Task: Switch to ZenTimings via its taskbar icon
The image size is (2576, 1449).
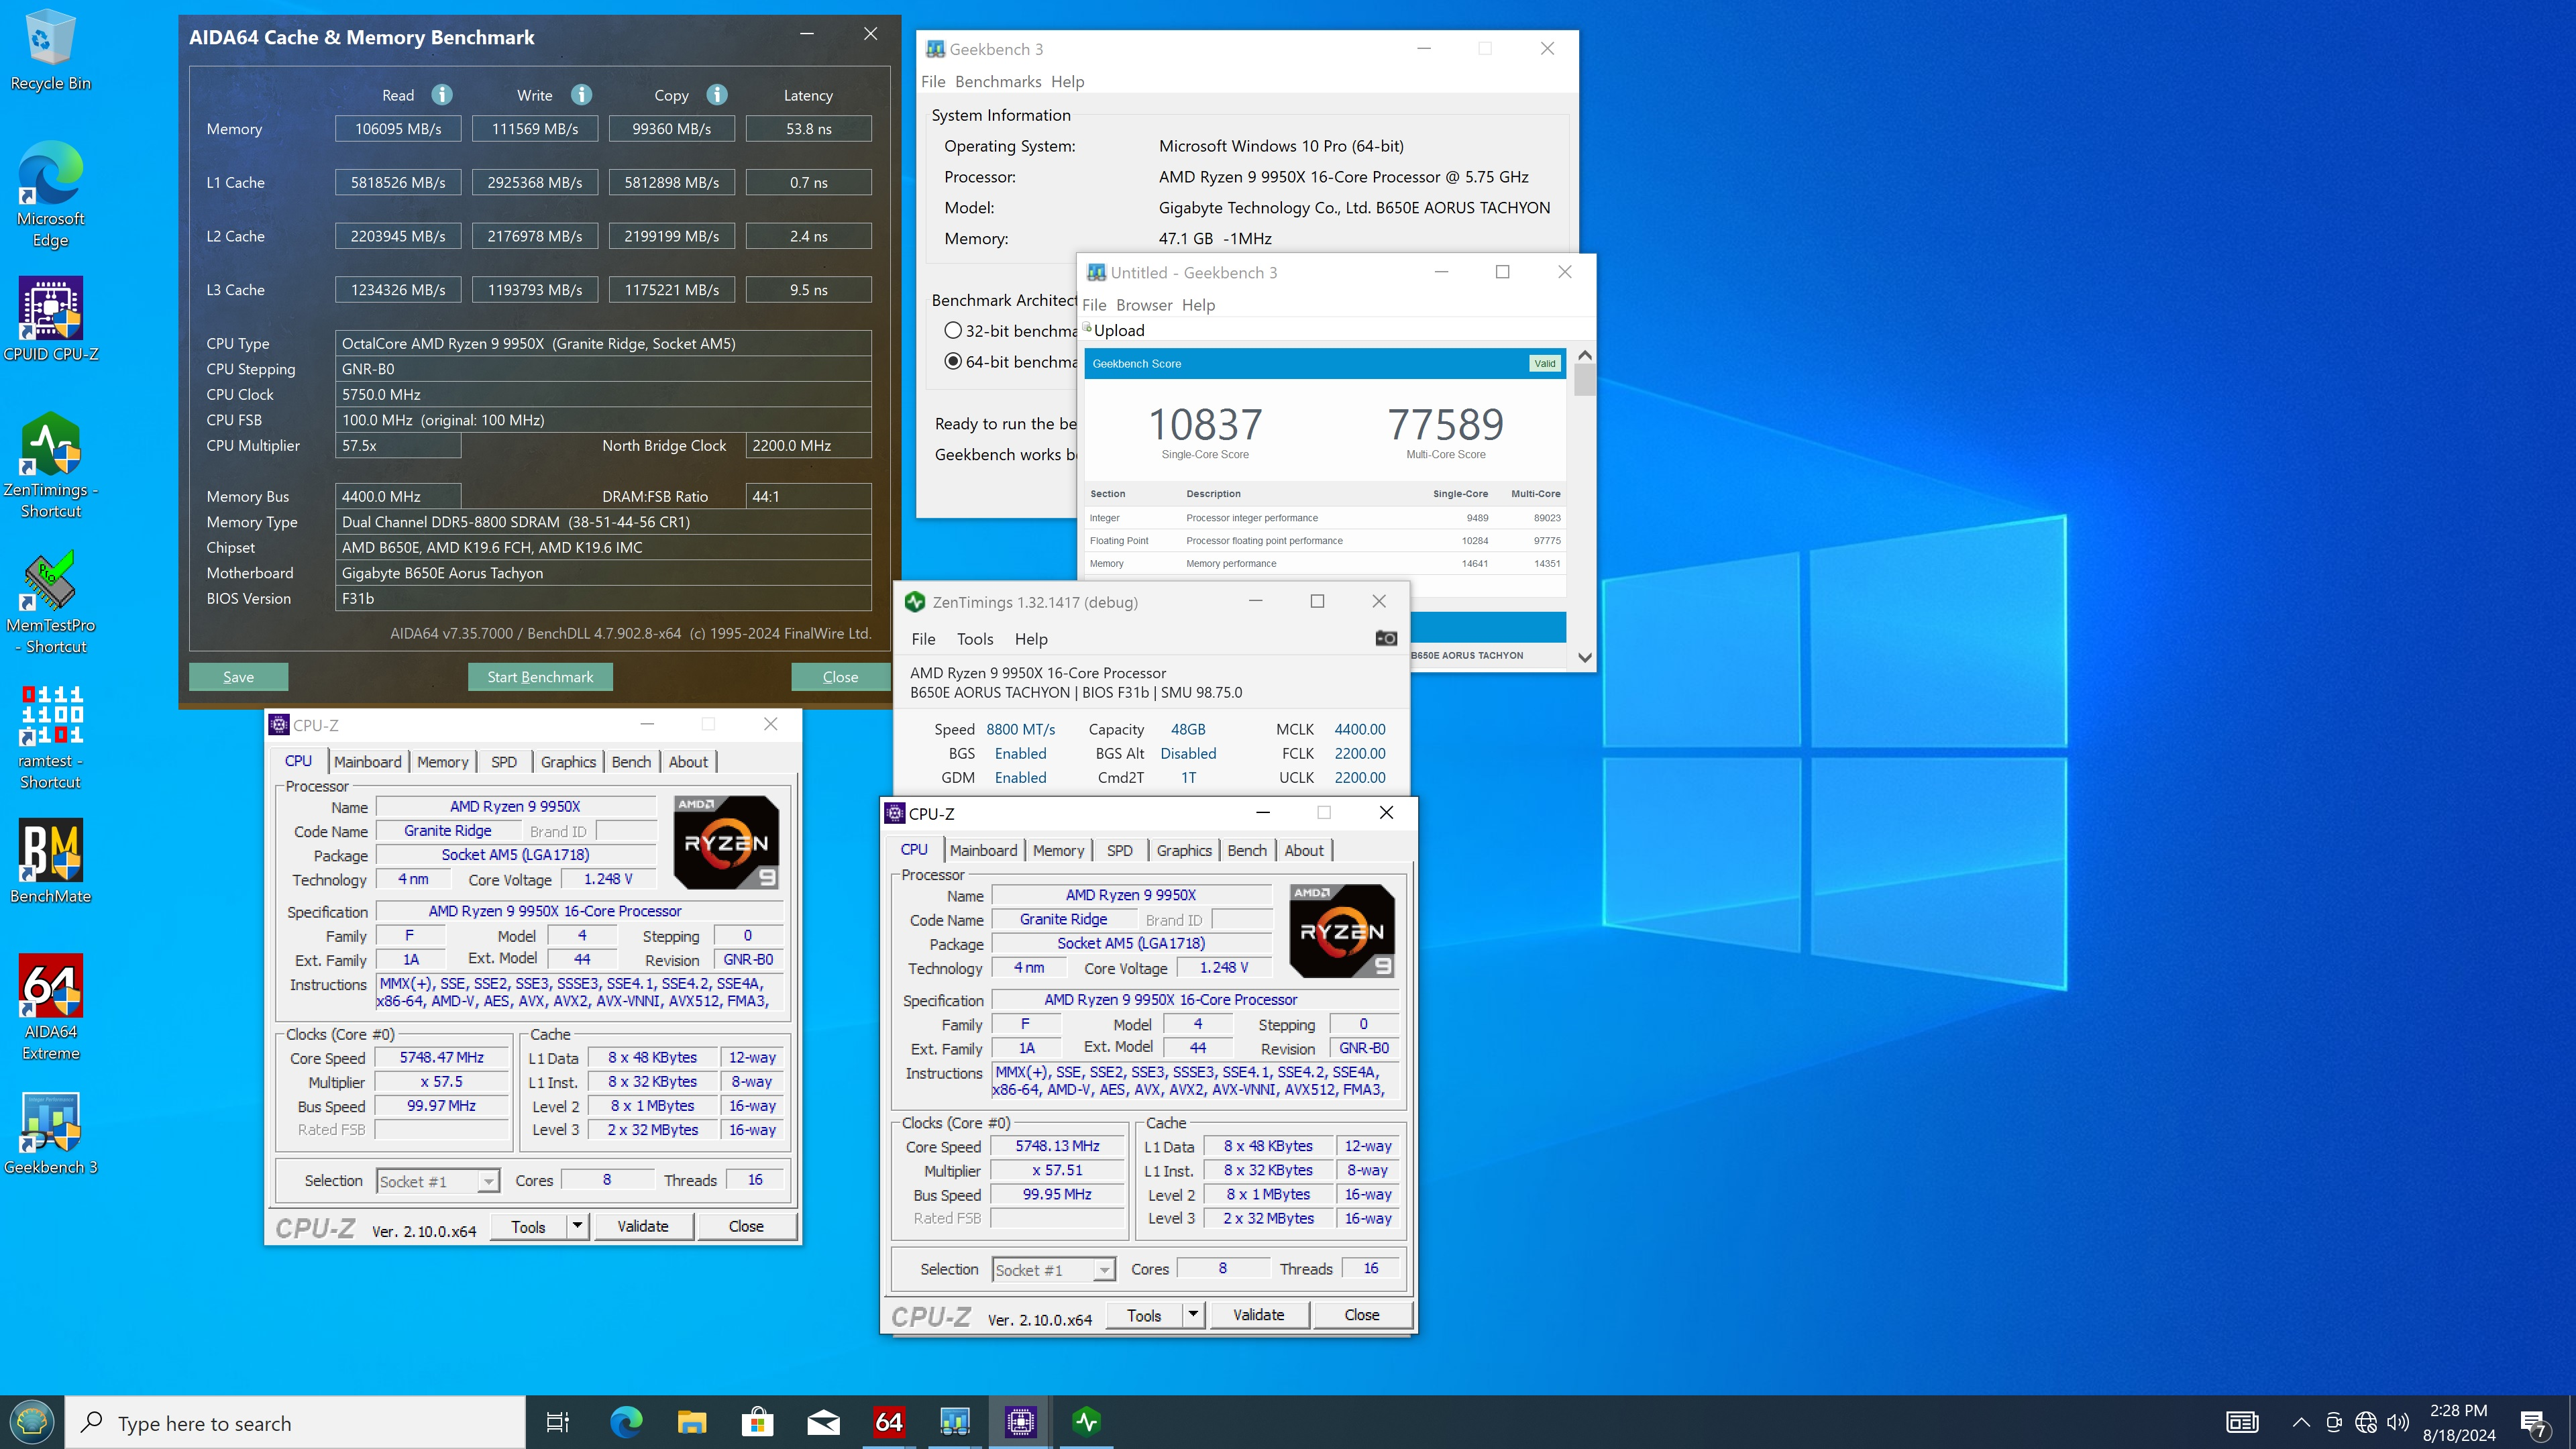Action: (1087, 1422)
